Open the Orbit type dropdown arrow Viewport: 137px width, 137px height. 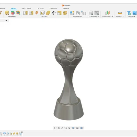point(57,128)
